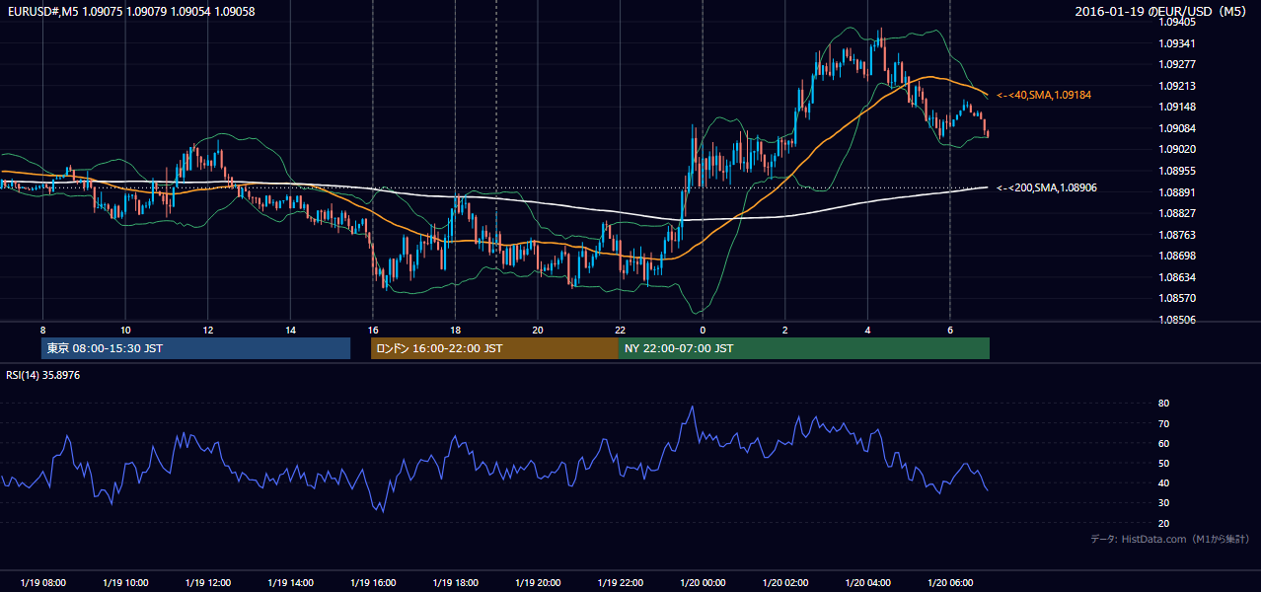This screenshot has width=1261, height=592.
Task: Click the bottom date label 1/19 16:00
Action: click(x=373, y=583)
